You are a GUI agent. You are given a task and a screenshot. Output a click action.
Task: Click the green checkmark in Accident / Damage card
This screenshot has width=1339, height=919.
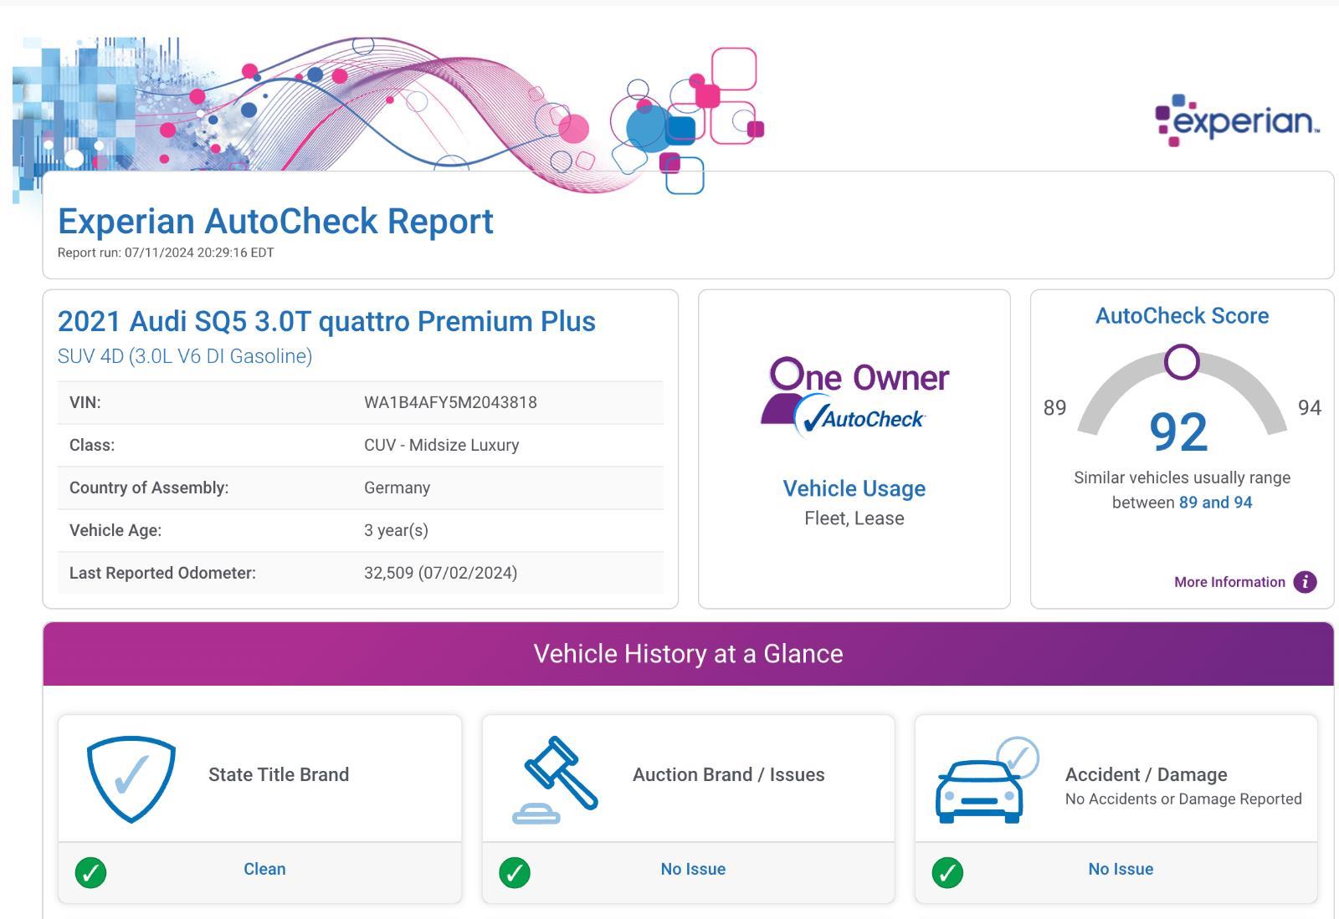pos(947,872)
